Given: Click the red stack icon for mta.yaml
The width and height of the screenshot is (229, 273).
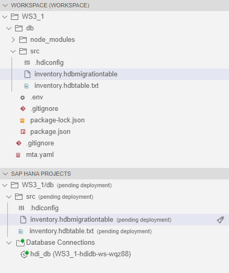Looking at the screenshot, I should (x=18, y=155).
